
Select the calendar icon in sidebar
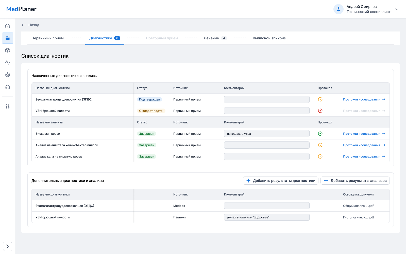click(8, 38)
